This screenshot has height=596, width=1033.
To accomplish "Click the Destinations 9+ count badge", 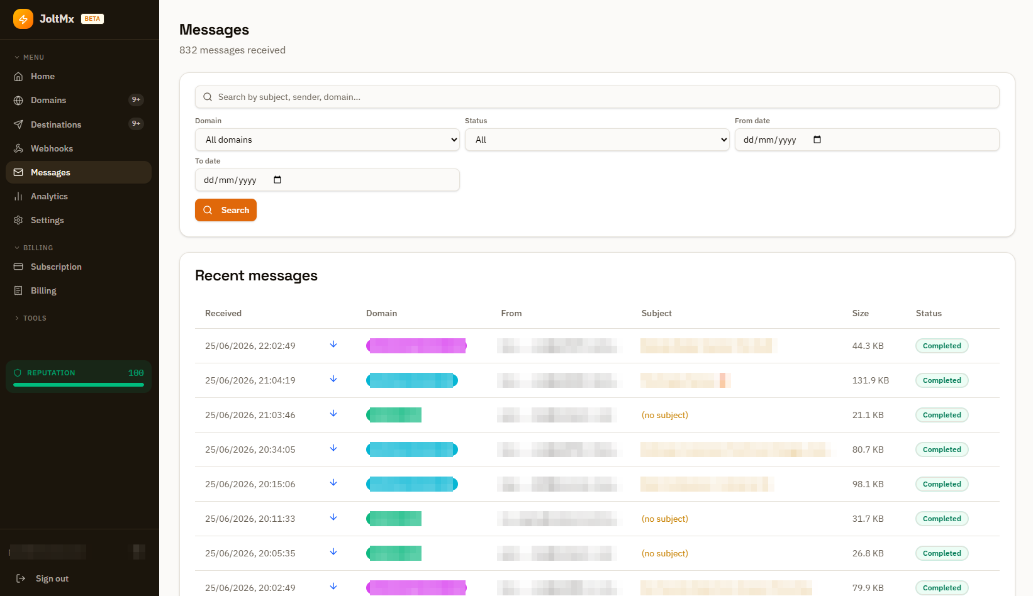I will 136,124.
